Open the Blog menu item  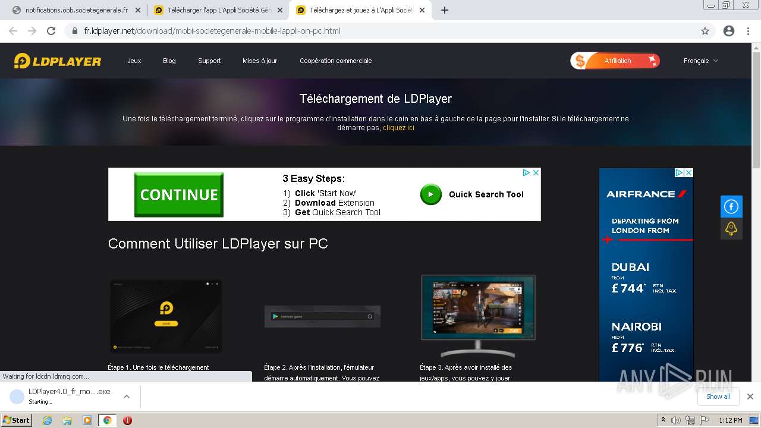tap(169, 61)
